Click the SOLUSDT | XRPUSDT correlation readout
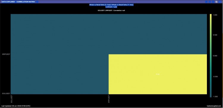This screenshot has width=223, height=108. 111,10
